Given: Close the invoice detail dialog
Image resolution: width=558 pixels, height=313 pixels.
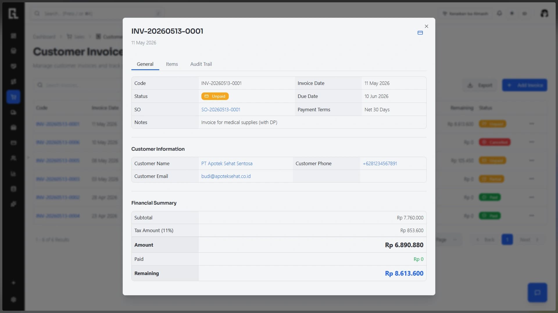Looking at the screenshot, I should (426, 26).
